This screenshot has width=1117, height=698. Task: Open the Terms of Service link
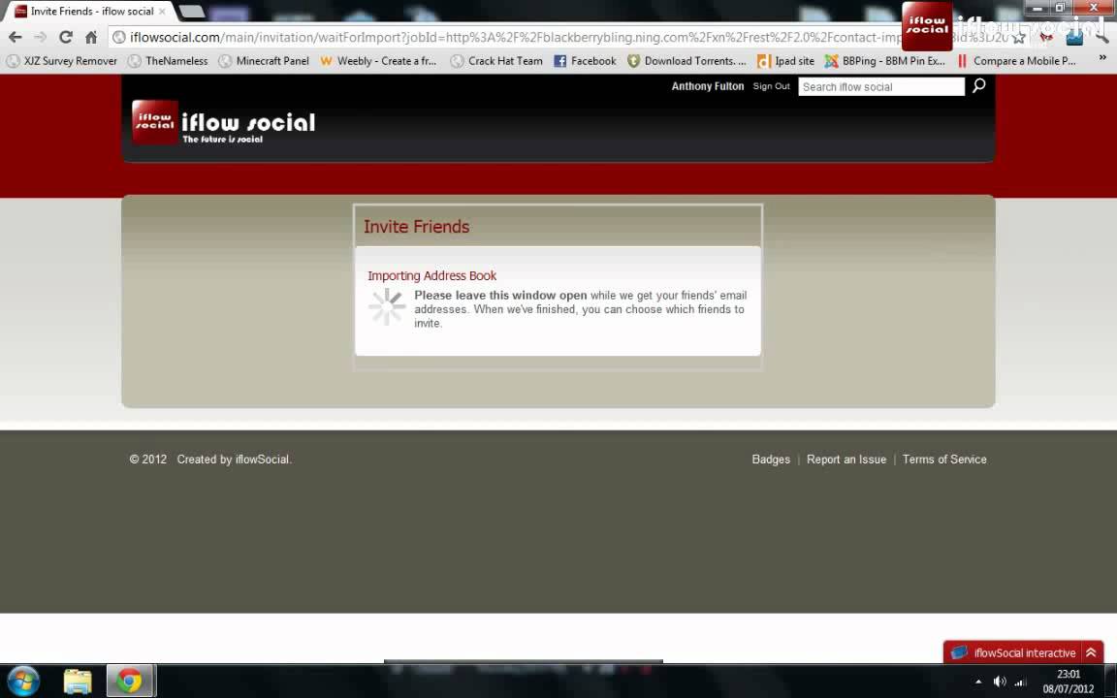coord(944,460)
